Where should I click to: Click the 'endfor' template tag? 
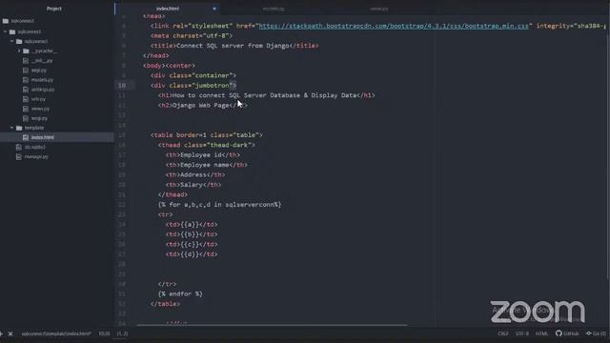coord(180,294)
